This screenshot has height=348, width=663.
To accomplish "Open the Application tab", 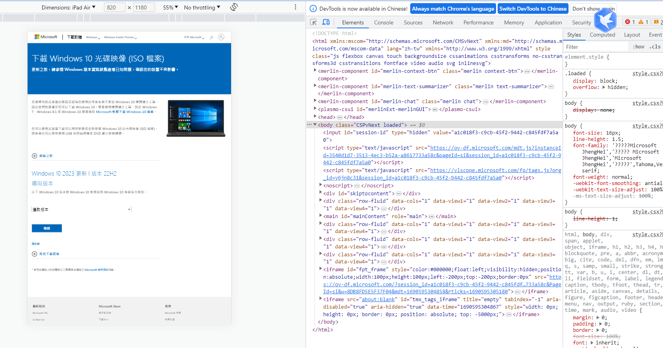I will click(548, 22).
